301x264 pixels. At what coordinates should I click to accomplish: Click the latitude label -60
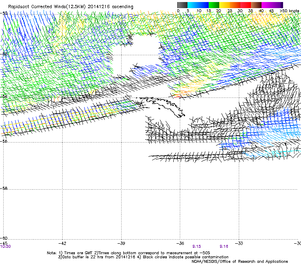pos(4,238)
